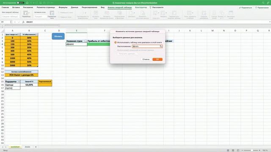Select the use table or range radio option
Viewport: 271px width, 152px height.
tap(116, 42)
